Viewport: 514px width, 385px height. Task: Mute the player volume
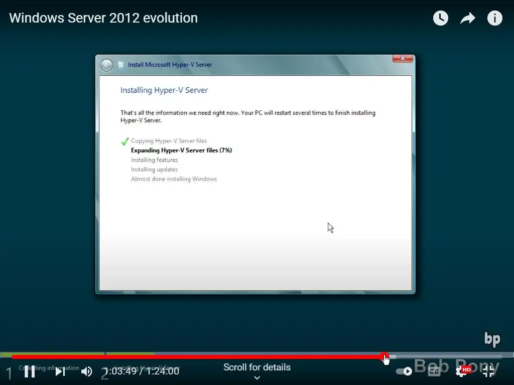click(86, 371)
